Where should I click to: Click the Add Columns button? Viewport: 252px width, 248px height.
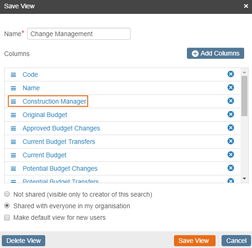(x=216, y=53)
